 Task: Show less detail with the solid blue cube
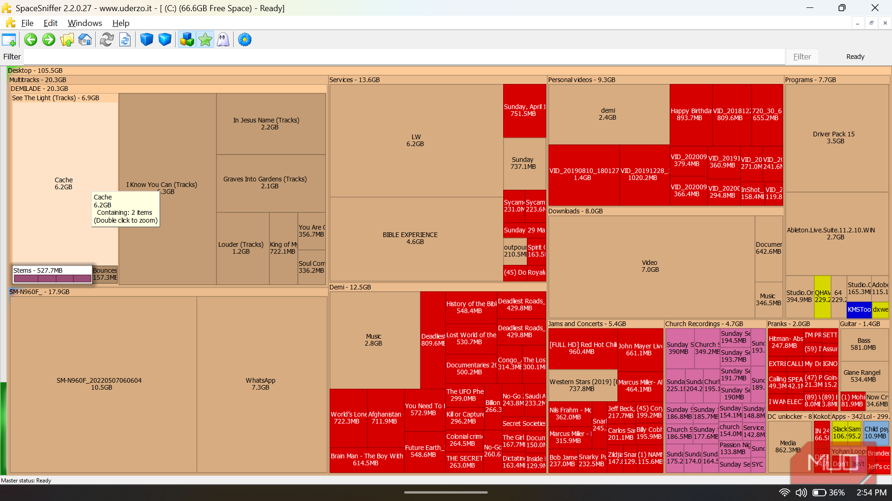point(147,40)
